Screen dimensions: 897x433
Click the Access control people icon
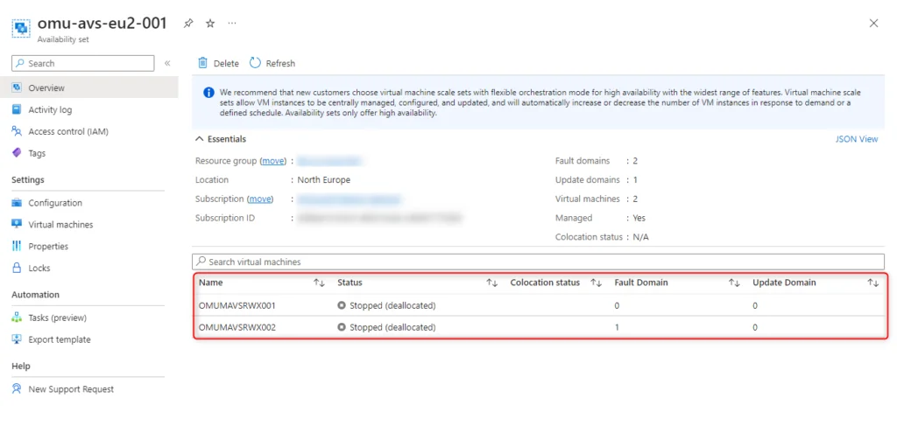click(17, 131)
